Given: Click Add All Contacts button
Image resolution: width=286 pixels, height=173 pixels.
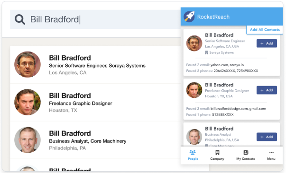Looking at the screenshot, I should point(265,30).
